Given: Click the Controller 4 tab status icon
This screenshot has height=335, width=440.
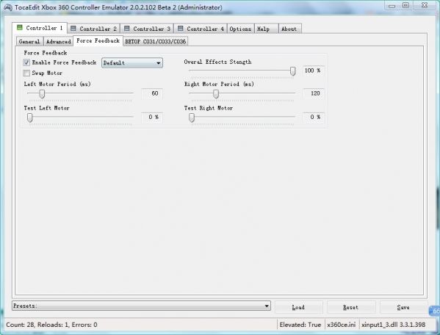Looking at the screenshot, I should (x=181, y=29).
